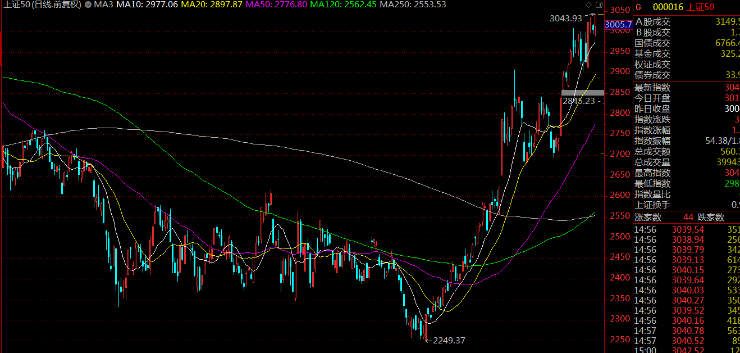
Task: Open the indicator dropdown arrow beside MA3
Action: pyautogui.click(x=88, y=5)
